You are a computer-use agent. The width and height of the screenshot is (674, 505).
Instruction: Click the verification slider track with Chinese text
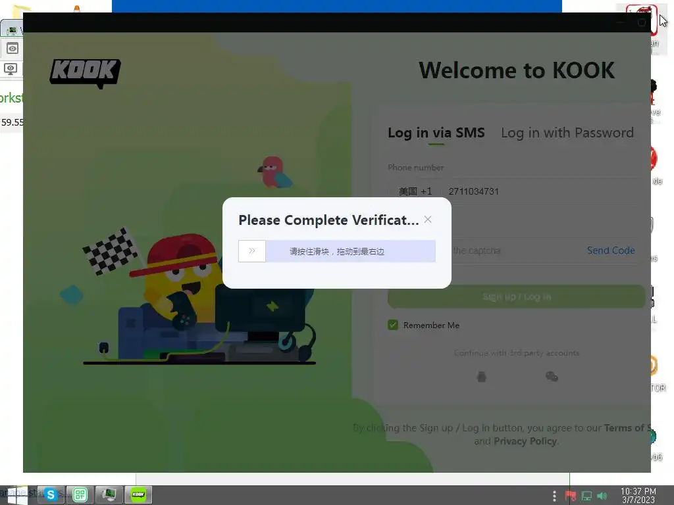337,251
